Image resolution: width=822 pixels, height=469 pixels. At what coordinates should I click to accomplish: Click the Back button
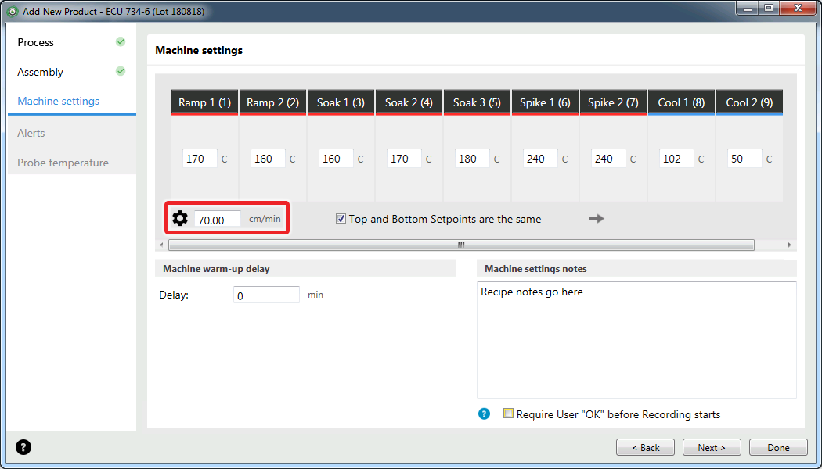[645, 448]
